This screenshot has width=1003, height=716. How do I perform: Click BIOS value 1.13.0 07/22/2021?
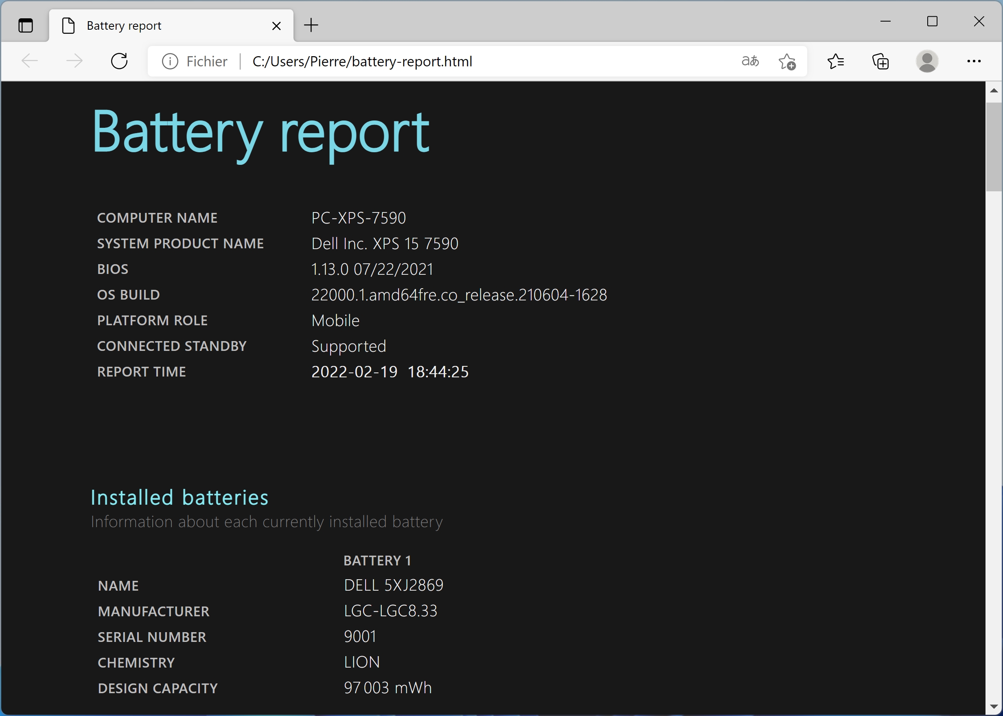(372, 269)
